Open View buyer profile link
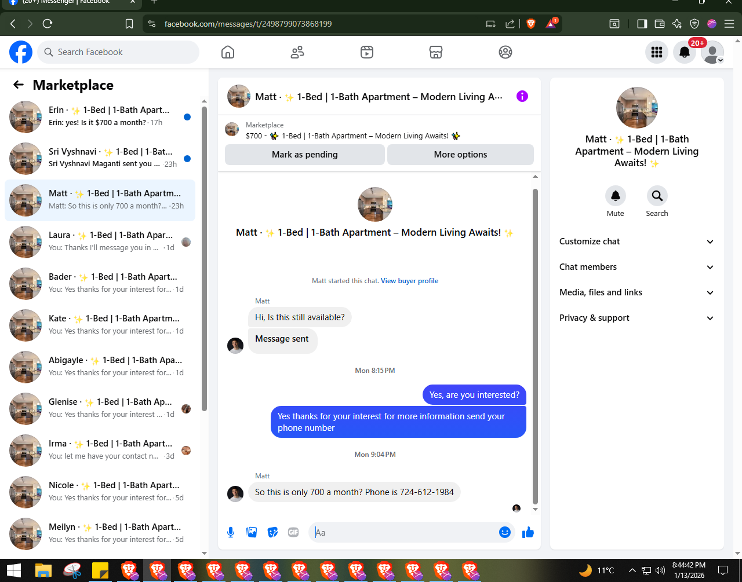The image size is (742, 582). point(409,281)
